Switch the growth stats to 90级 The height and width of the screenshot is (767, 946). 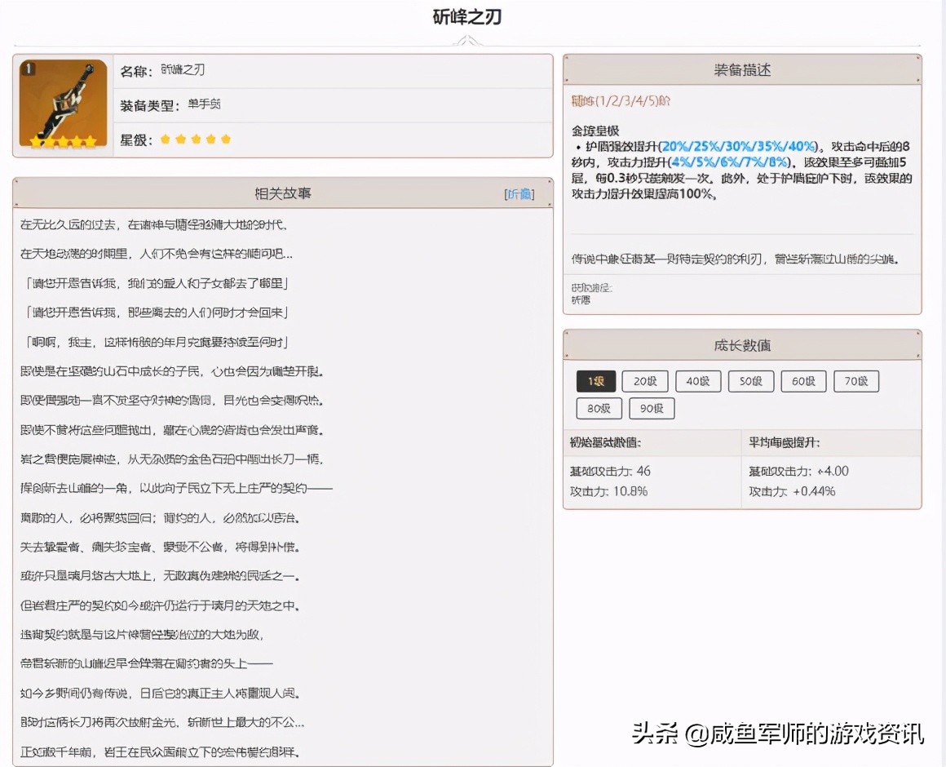click(x=651, y=409)
